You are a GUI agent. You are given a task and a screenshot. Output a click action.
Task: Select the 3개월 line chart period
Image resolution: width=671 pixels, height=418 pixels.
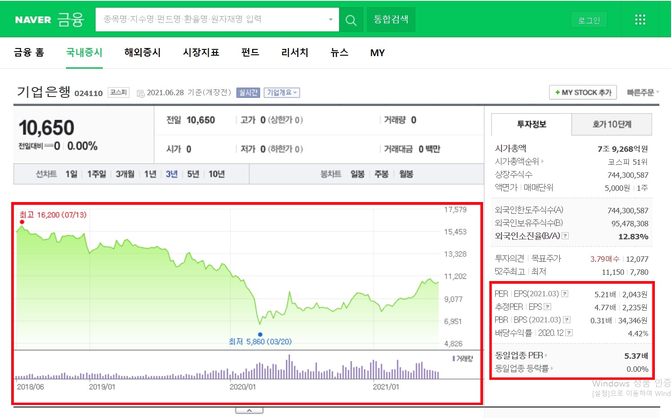[125, 174]
